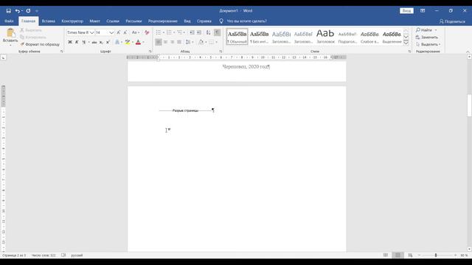Switch to the Рецензирование tab
Viewport: 472px width, 265px height.
pos(162,21)
